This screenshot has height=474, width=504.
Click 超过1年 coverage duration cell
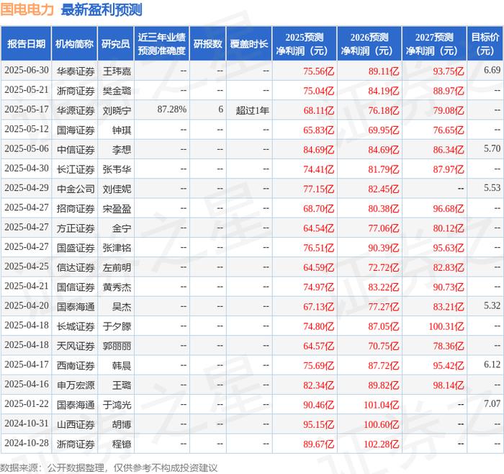(252, 110)
